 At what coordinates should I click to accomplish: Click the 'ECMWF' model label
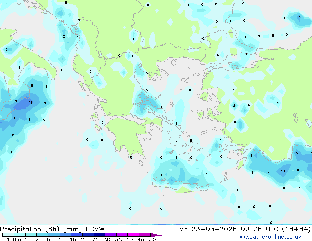(97, 229)
